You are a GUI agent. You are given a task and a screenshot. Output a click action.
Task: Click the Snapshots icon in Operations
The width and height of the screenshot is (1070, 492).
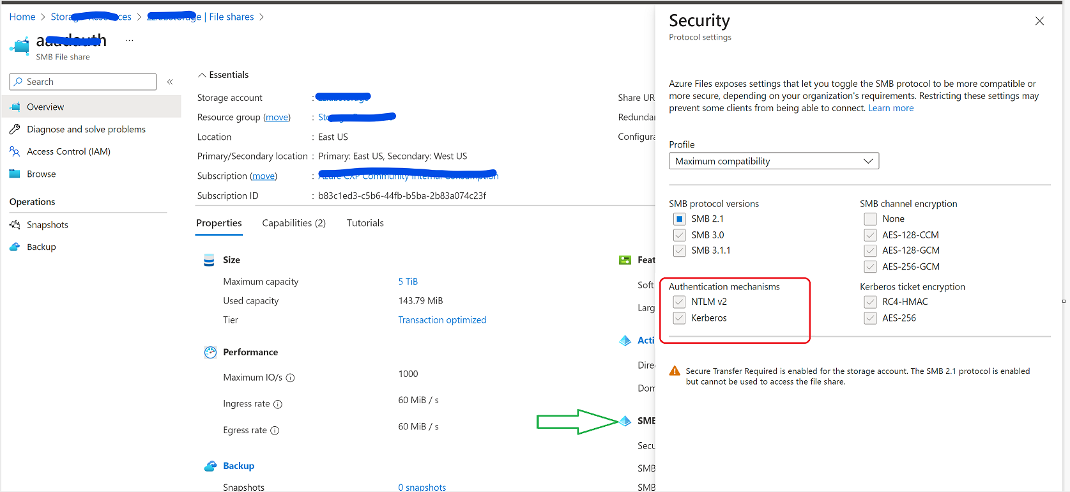point(15,225)
